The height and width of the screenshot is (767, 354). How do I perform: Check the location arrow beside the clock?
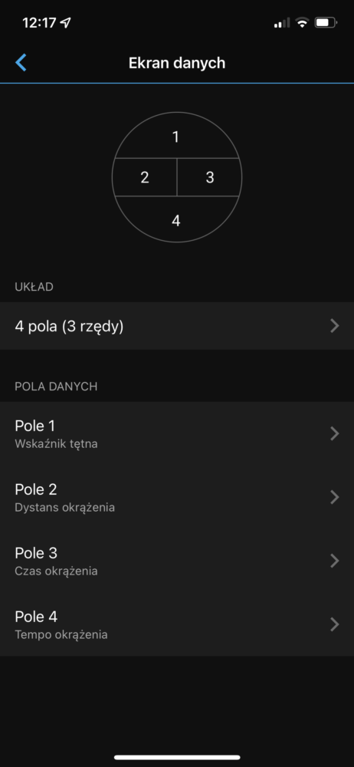[x=66, y=22]
